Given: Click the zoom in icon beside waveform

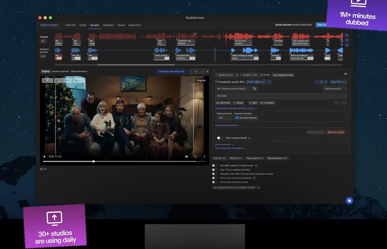Looking at the screenshot, I should click(x=347, y=35).
